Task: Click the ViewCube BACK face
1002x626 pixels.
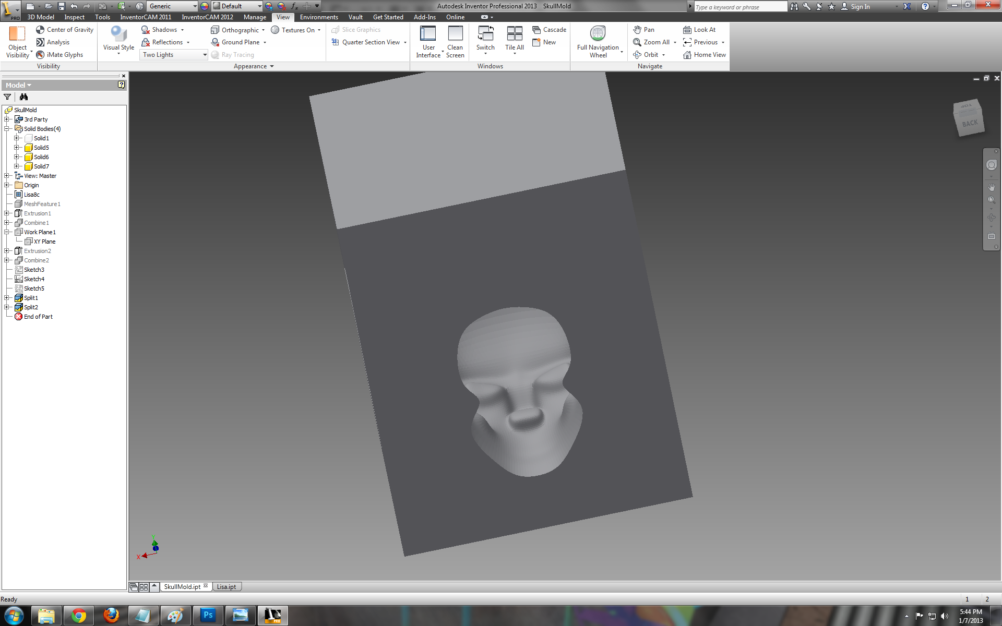Action: [970, 124]
